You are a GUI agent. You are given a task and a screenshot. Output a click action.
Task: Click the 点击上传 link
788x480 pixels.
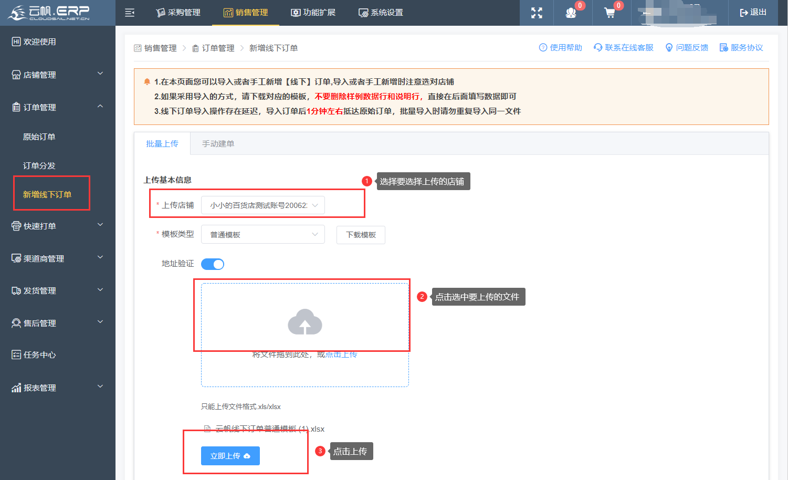[341, 354]
